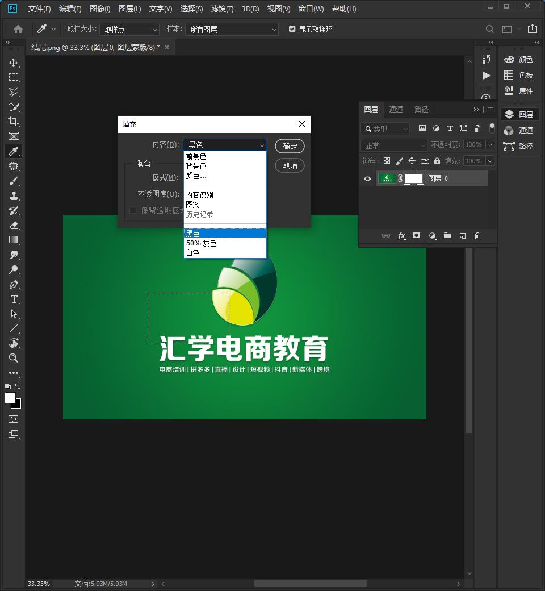Click the 内容 dropdown box in the Fill dialog
This screenshot has width=545, height=591.
[x=224, y=145]
